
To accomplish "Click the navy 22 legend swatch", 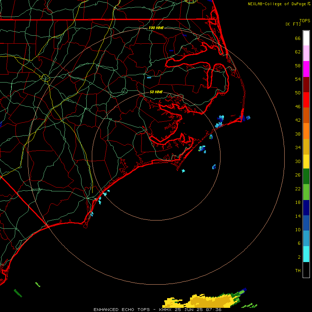I will click(x=306, y=208).
